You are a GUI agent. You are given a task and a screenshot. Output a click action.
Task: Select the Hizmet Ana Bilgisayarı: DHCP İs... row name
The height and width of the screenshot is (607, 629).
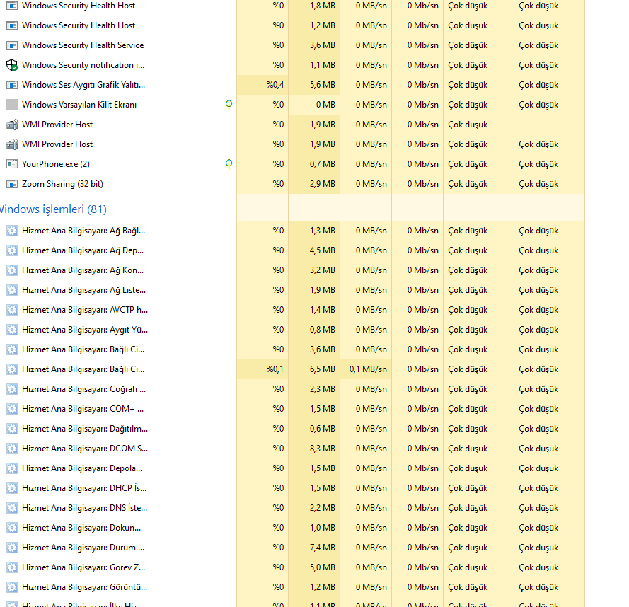click(84, 488)
